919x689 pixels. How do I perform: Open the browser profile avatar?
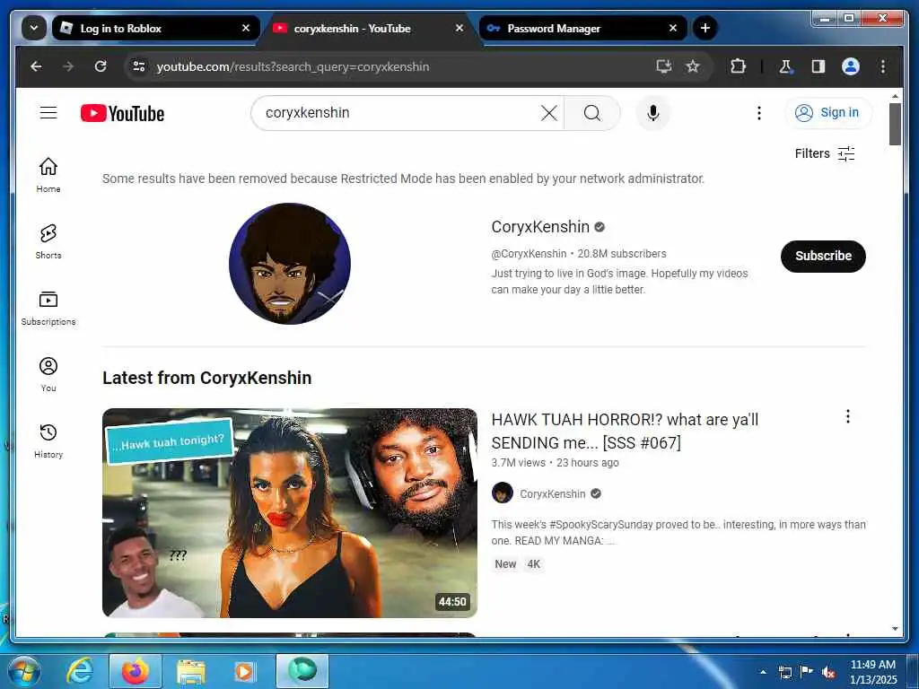851,66
